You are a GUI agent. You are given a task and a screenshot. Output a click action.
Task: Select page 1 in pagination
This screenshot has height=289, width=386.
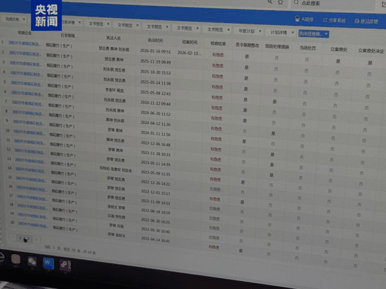click(x=21, y=238)
